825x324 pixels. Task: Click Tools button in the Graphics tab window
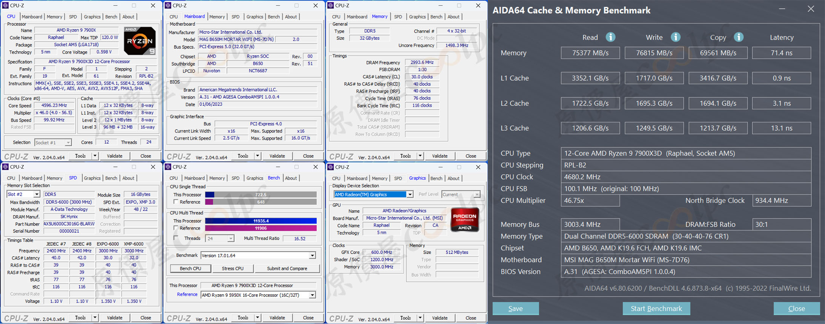coord(406,318)
